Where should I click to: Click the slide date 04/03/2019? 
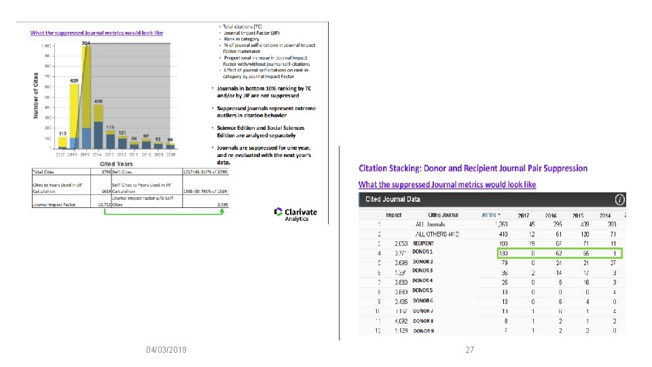tap(166, 350)
